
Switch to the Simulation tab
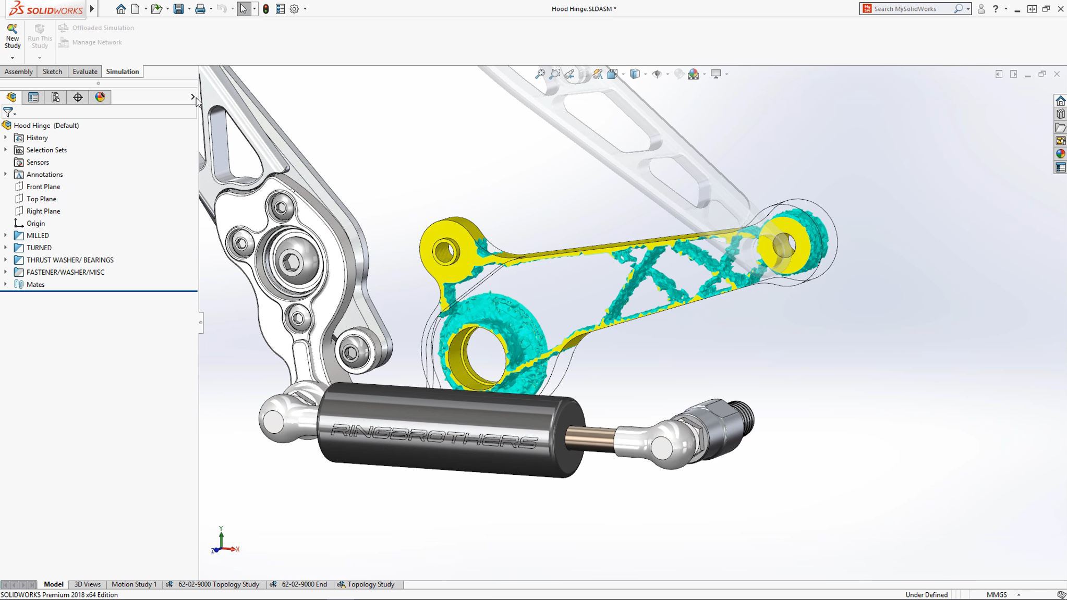tap(123, 71)
